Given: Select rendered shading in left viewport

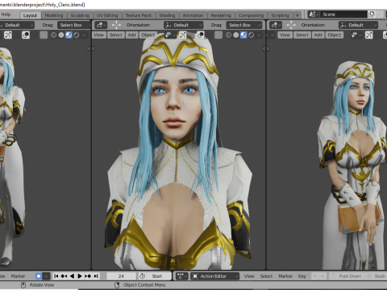Looking at the screenshot, I should point(77,35).
